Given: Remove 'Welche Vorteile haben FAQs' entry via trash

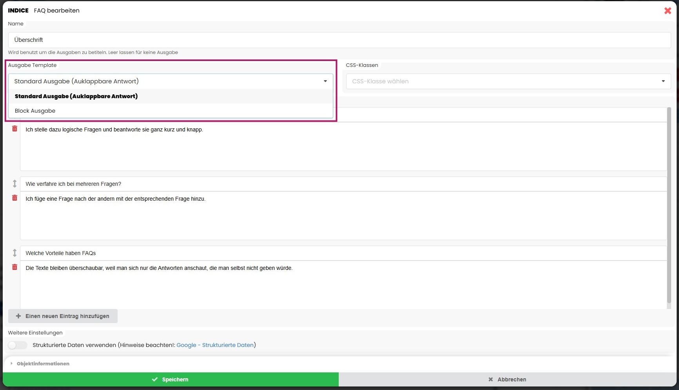Looking at the screenshot, I should 15,267.
